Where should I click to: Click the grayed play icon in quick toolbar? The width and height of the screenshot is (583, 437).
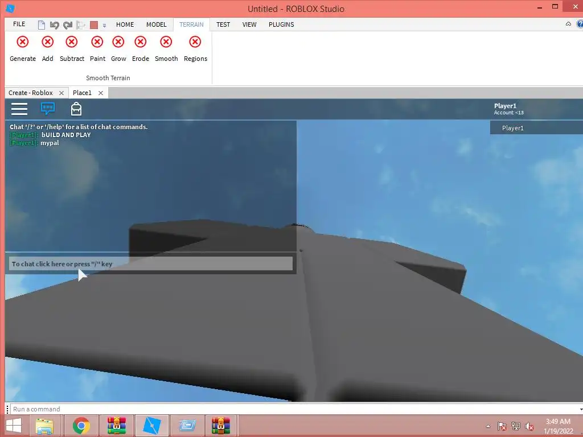coord(81,25)
